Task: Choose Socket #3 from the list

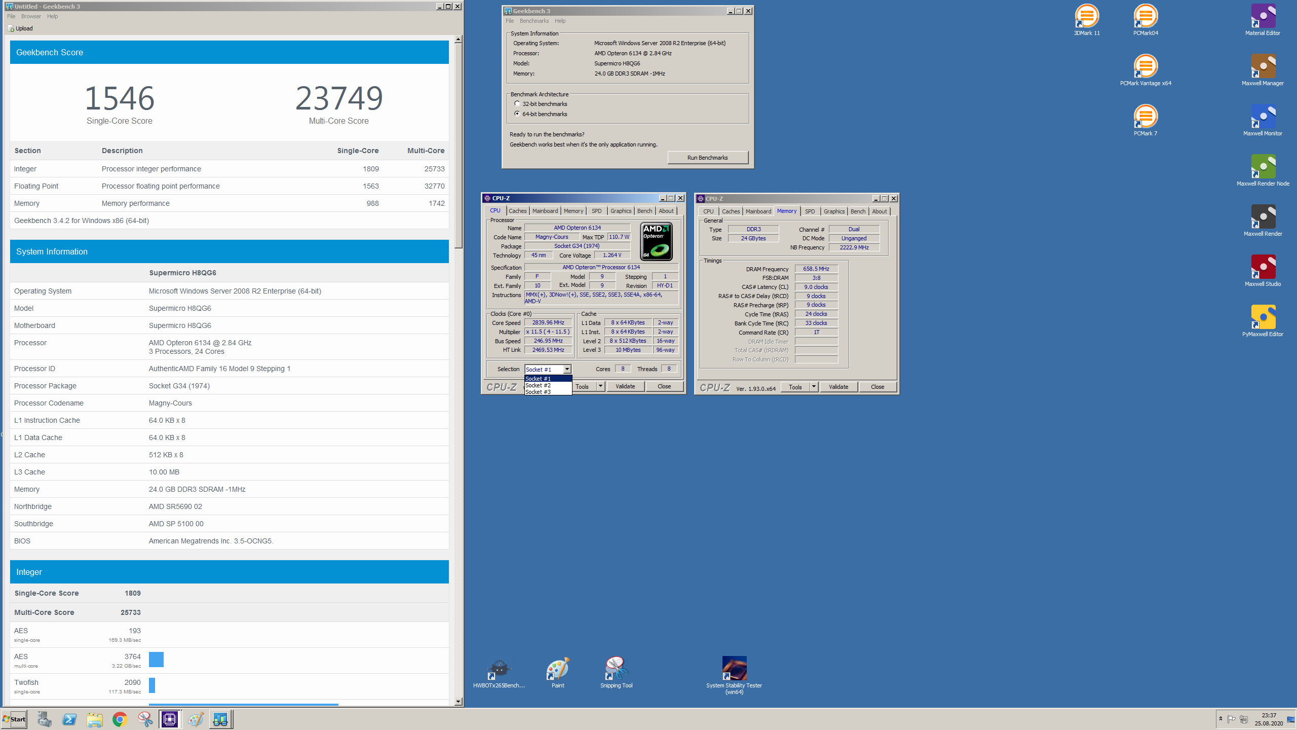Action: click(548, 392)
